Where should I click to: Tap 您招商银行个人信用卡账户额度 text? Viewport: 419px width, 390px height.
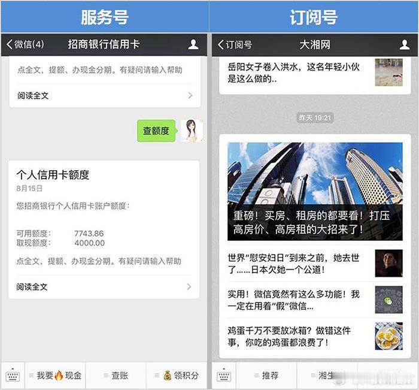(72, 206)
